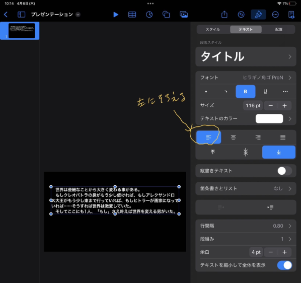
Task: Open 箇条書きとリスト options
Action: 246,188
